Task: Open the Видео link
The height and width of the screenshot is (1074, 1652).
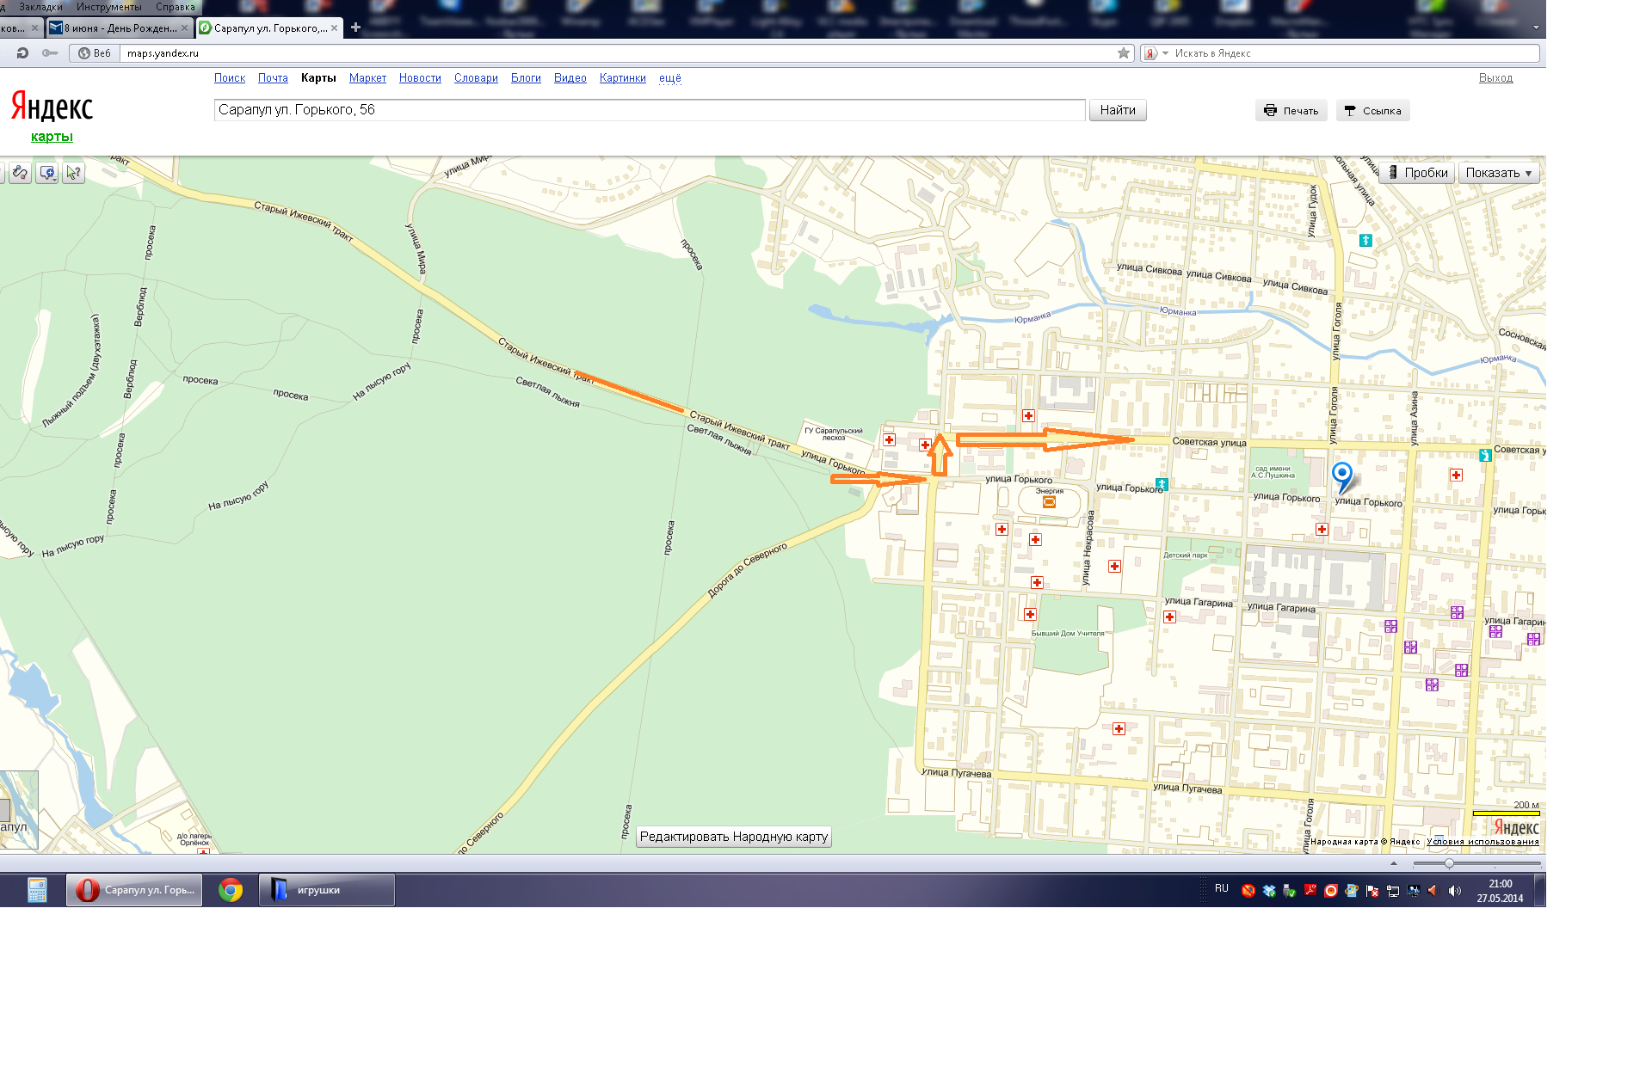Action: [x=570, y=78]
